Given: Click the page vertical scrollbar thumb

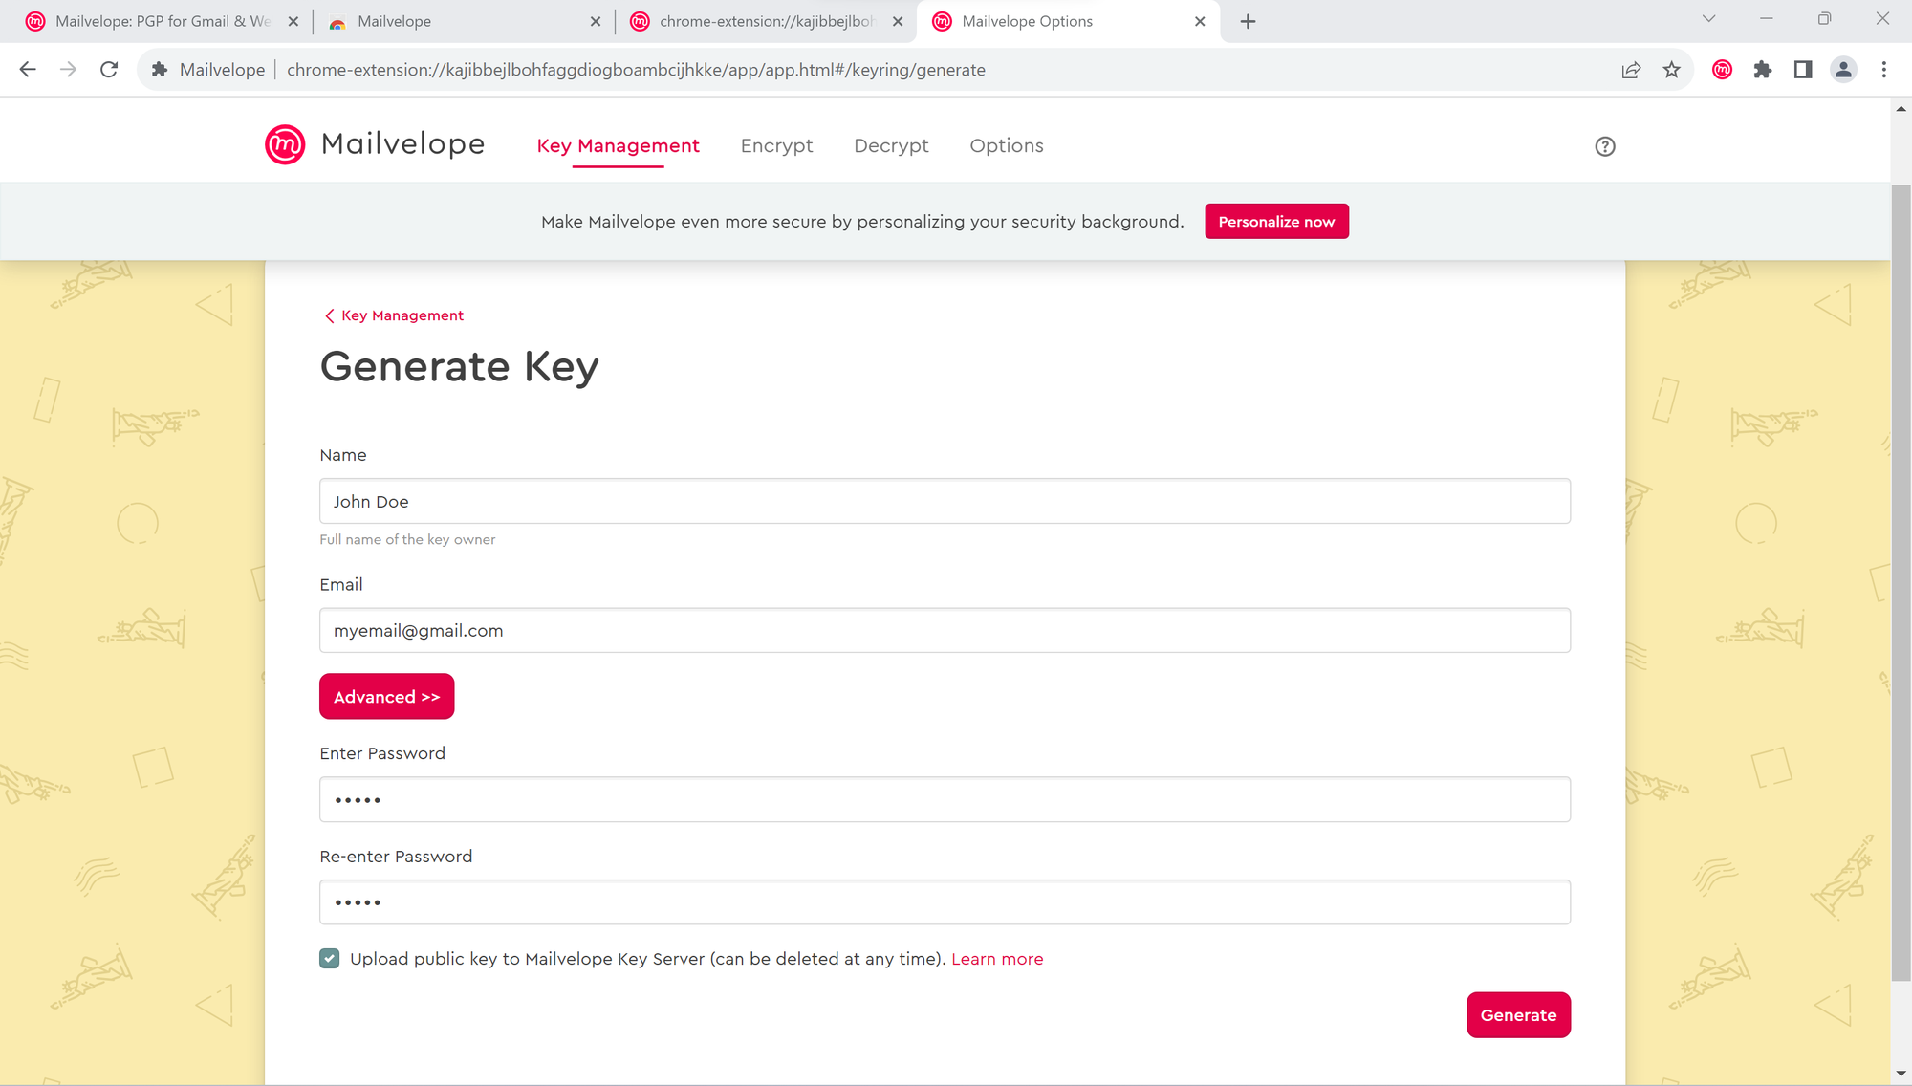Looking at the screenshot, I should (1901, 583).
